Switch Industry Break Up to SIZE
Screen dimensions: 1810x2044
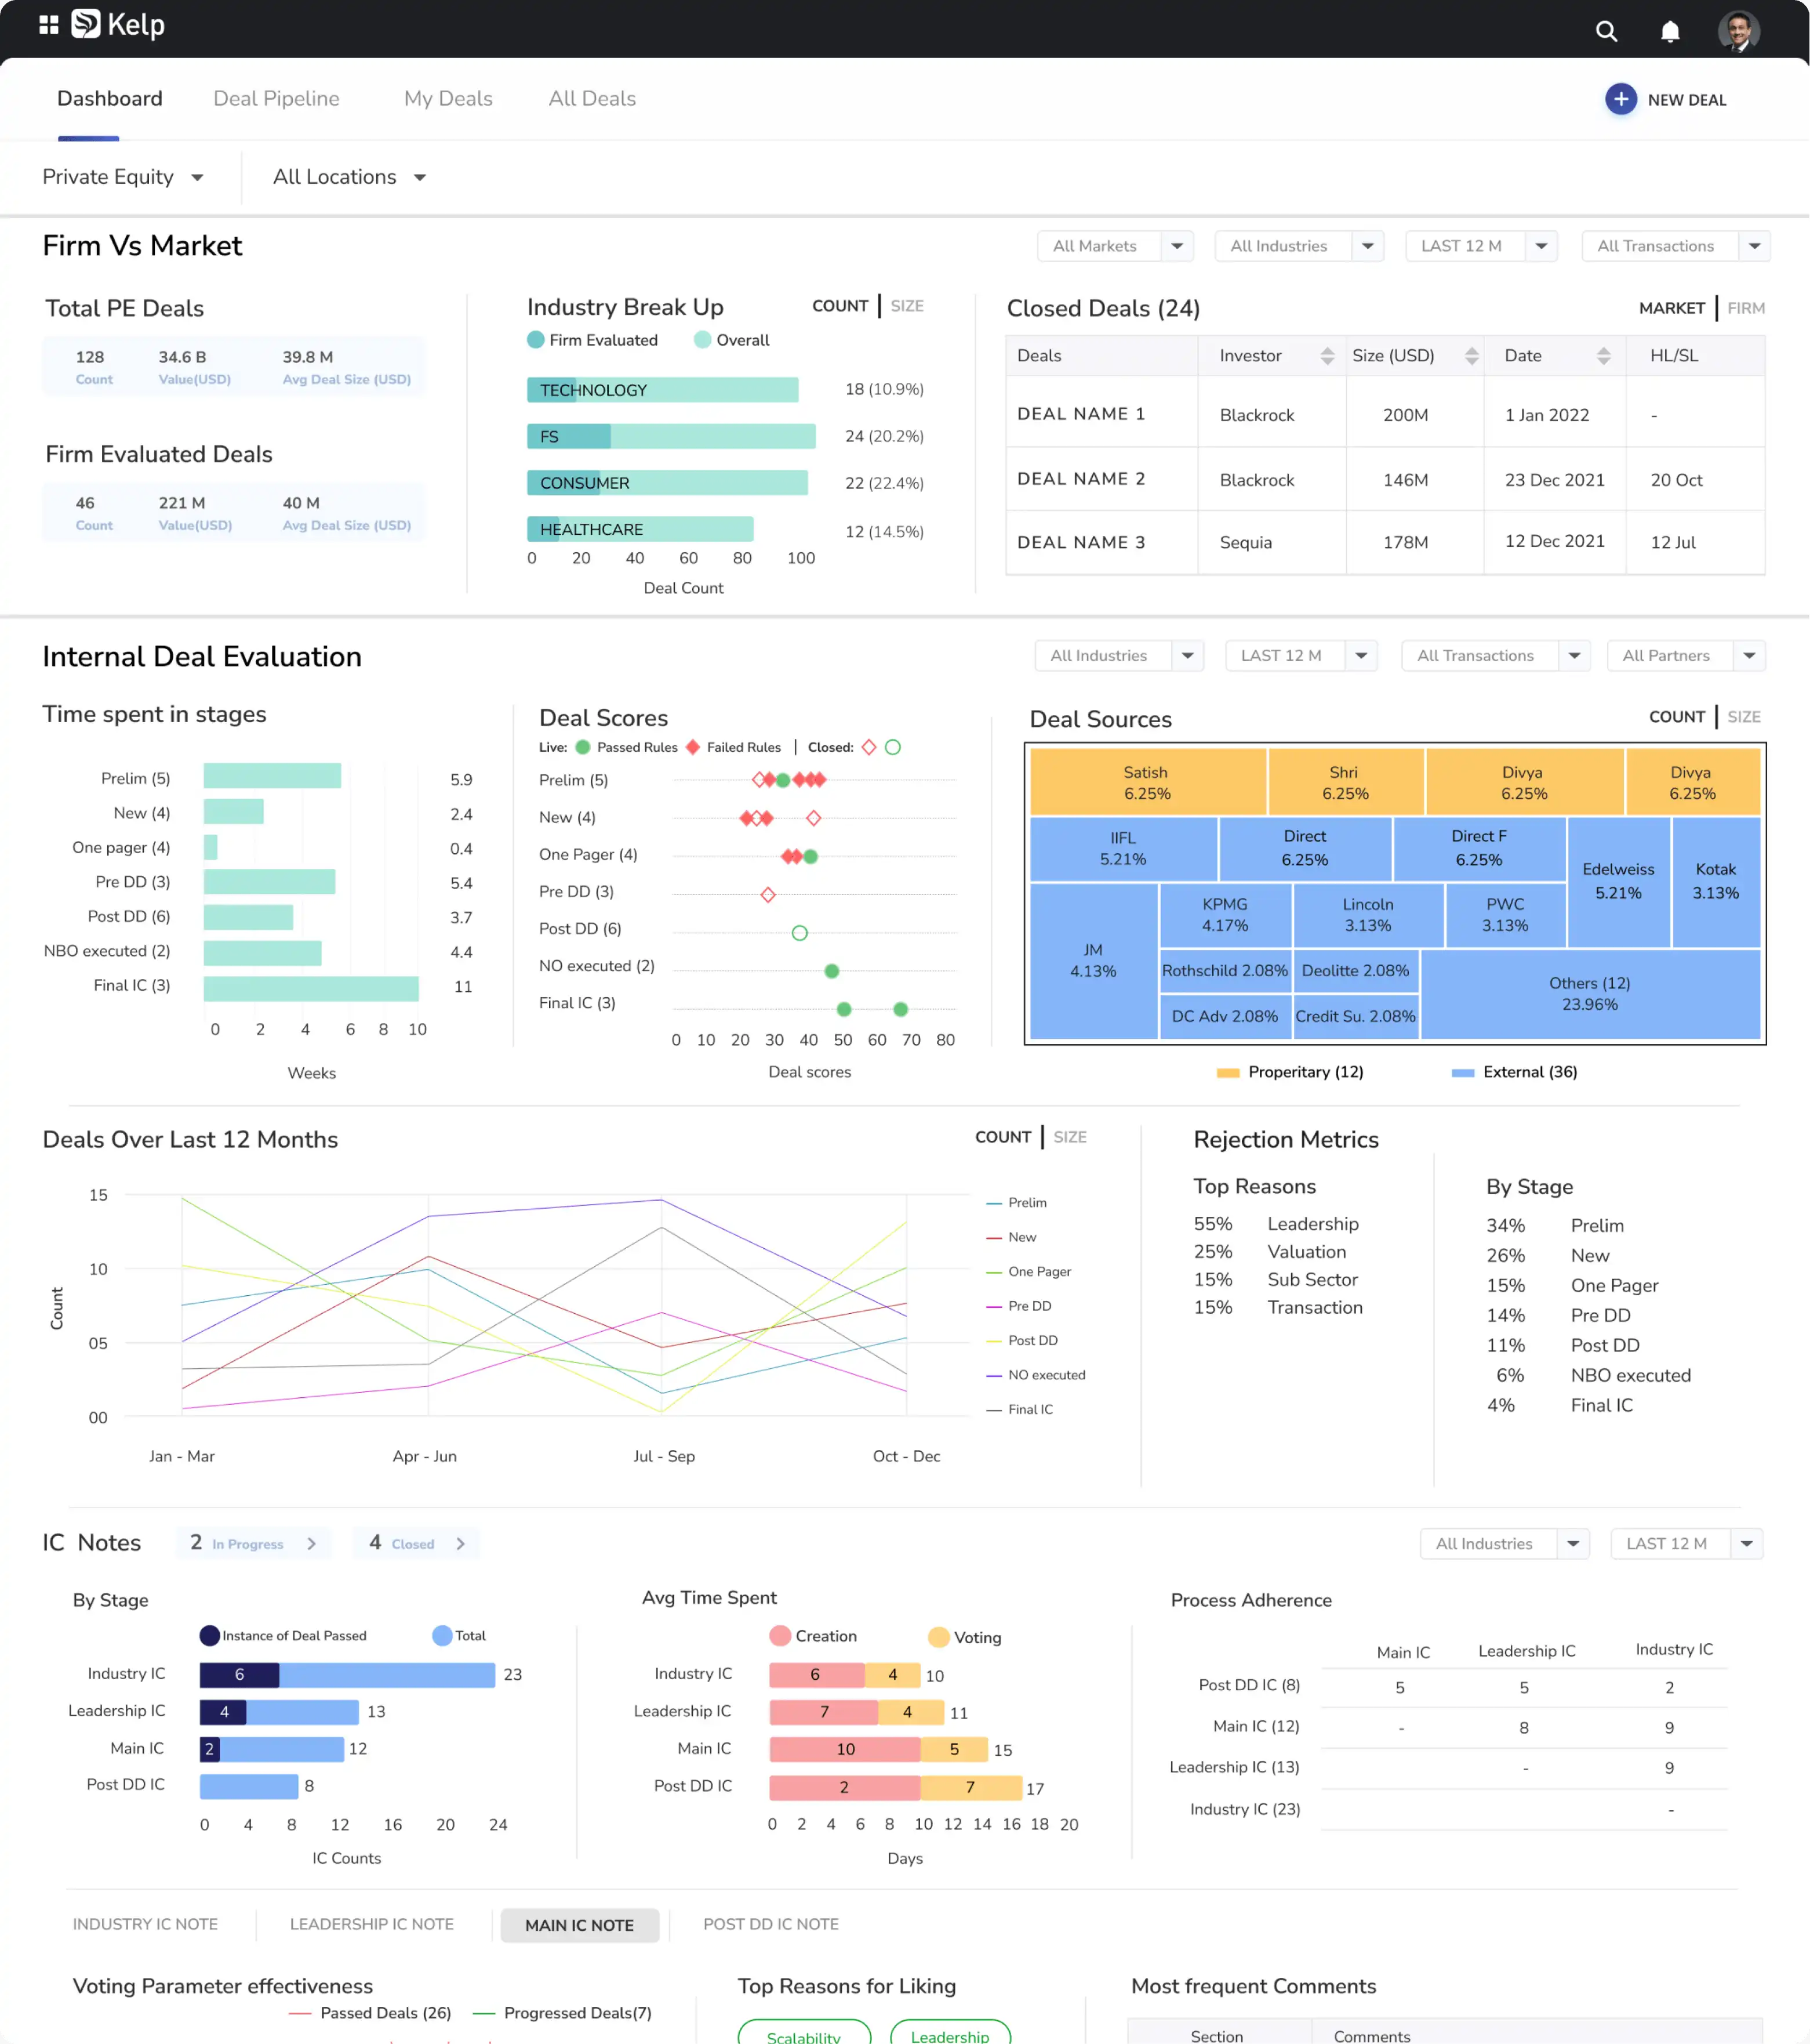pos(907,306)
